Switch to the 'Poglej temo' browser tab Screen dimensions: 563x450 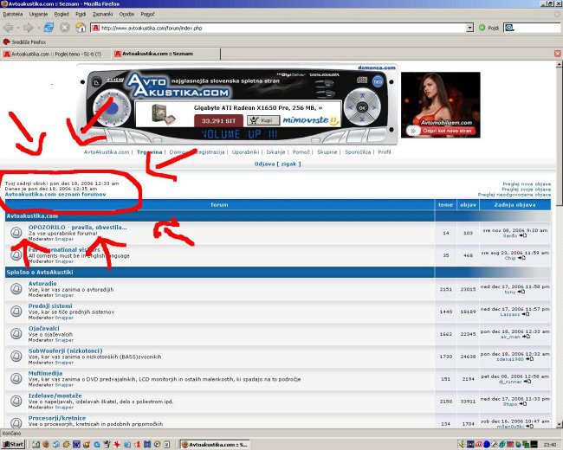pos(52,54)
